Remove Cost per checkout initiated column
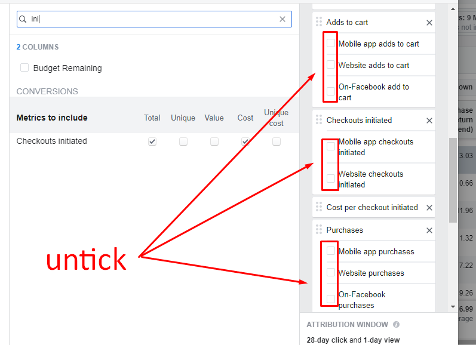This screenshot has height=345, width=476. click(429, 208)
